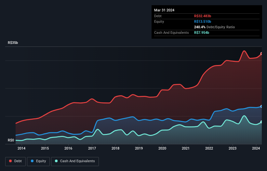Click the R$13.510b equity value
The image size is (267, 171).
pos(203,21)
